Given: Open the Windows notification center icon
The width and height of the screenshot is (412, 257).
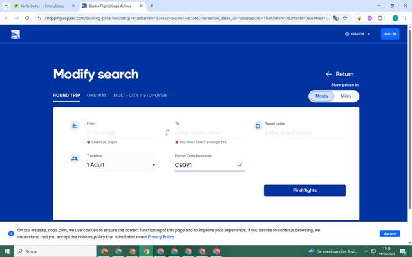Looking at the screenshot, I should click(403, 251).
